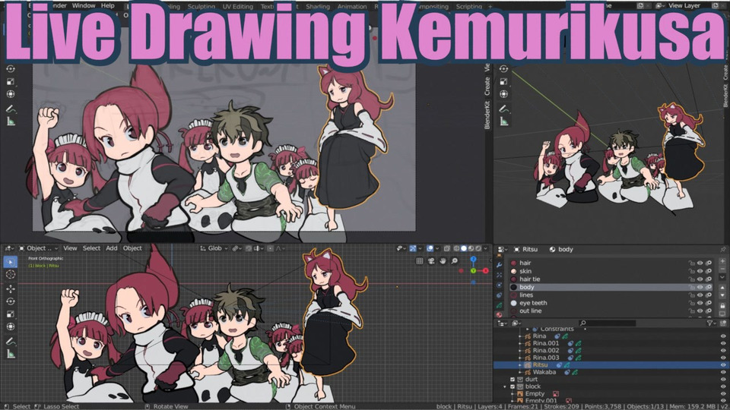The height and width of the screenshot is (410, 730).
Task: Open Object mode dropdown in bottom viewport
Action: [38, 248]
